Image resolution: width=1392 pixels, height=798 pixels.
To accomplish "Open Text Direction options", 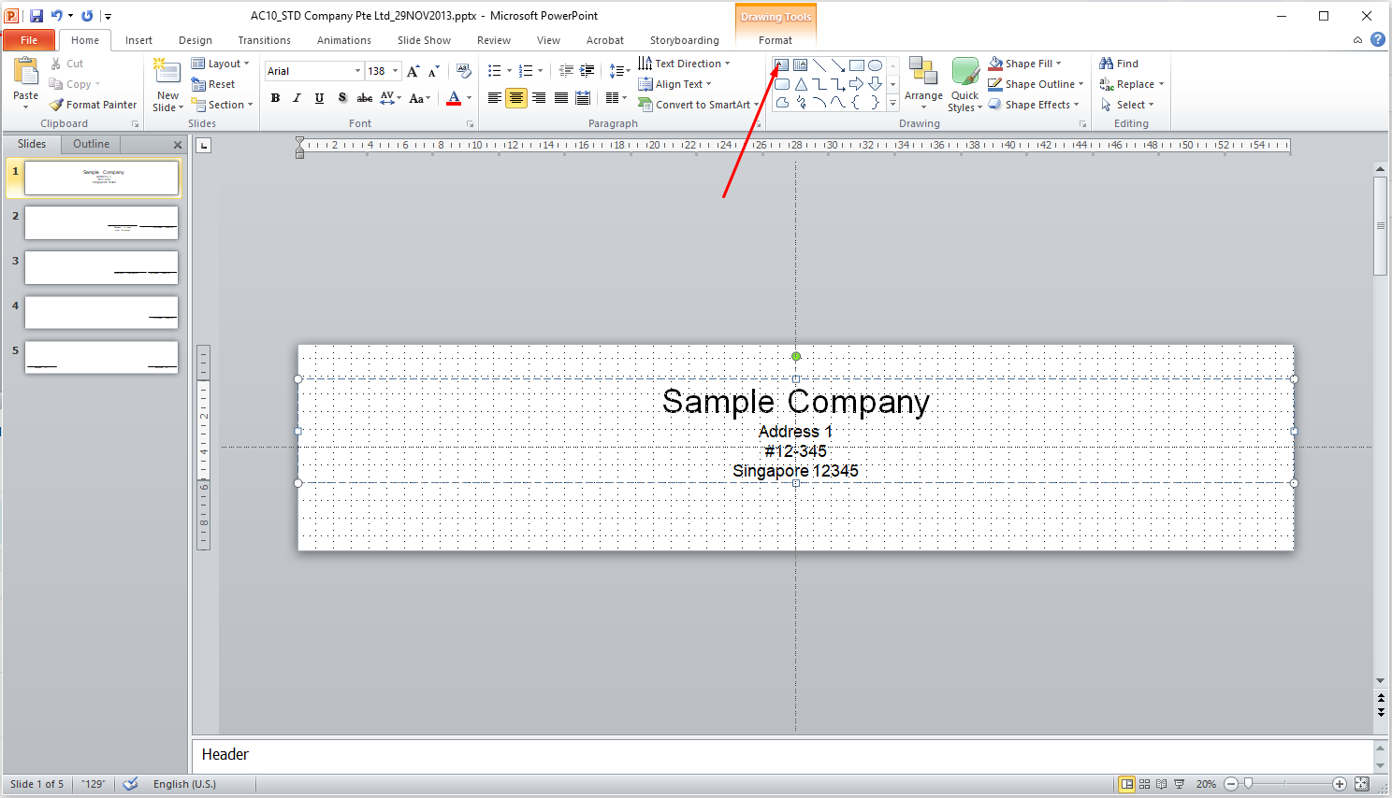I will click(684, 64).
